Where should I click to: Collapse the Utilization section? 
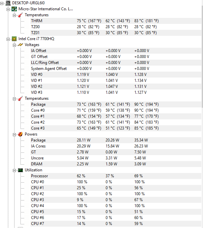15,170
